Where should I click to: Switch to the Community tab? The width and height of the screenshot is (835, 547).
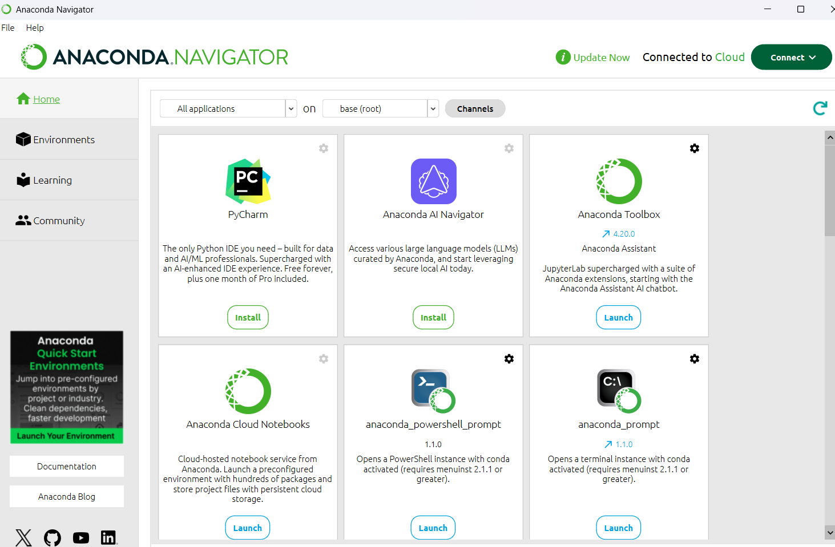69,220
